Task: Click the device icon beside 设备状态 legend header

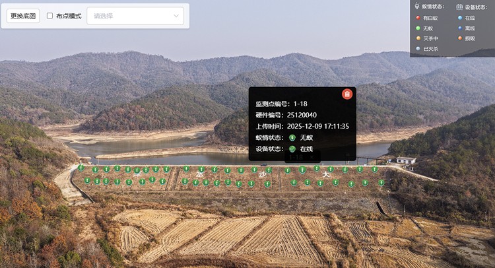Action: (x=459, y=7)
